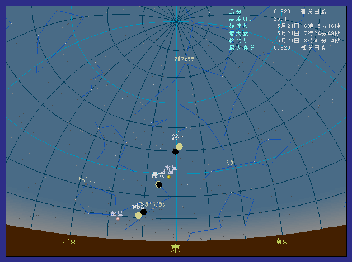The height and width of the screenshot is (262, 352).
Task: Select the yellow Jupiter (木星) marker
Action: (168, 177)
